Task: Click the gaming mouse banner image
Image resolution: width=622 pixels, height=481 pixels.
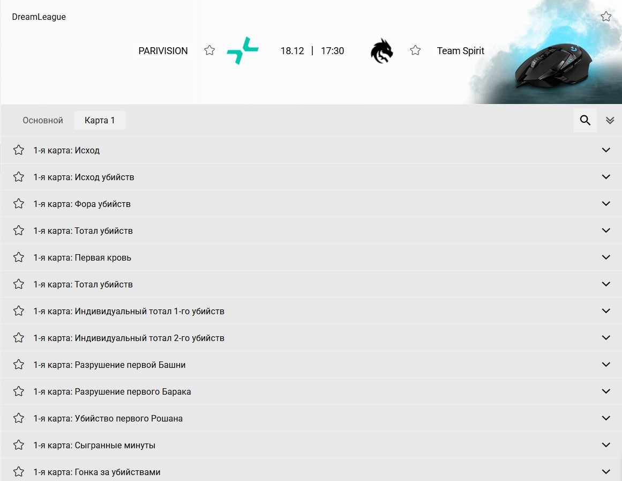Action: (552, 64)
